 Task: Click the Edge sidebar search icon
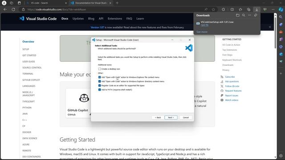[x=281, y=17]
